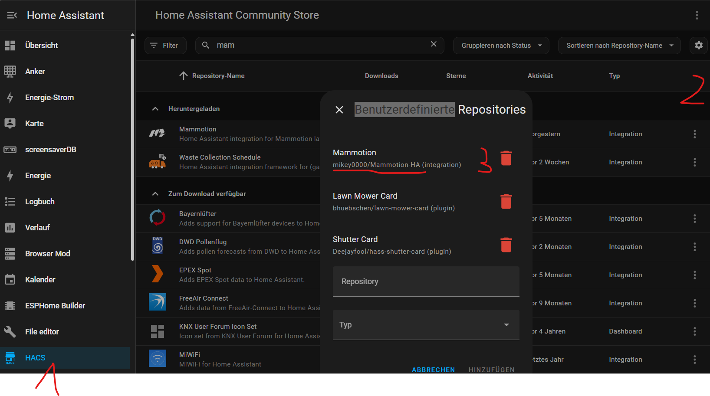Click the Repository input field
The image size is (710, 396).
426,281
